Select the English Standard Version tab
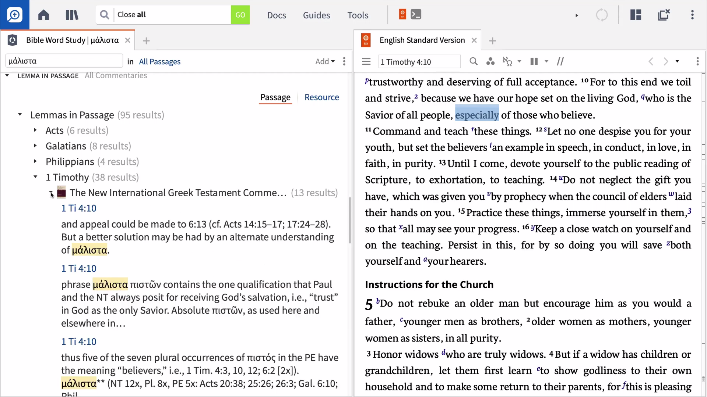 coord(422,40)
